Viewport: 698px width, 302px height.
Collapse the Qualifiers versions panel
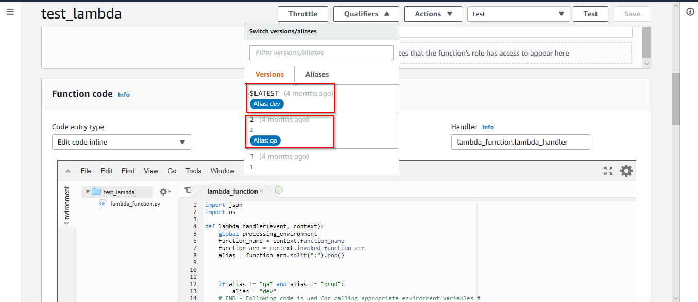click(366, 14)
